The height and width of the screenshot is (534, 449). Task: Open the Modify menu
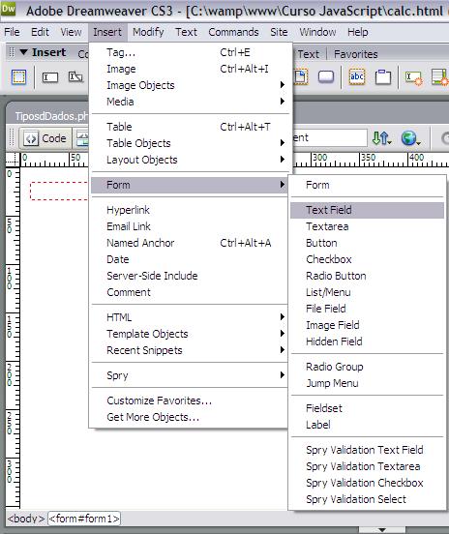pyautogui.click(x=148, y=32)
